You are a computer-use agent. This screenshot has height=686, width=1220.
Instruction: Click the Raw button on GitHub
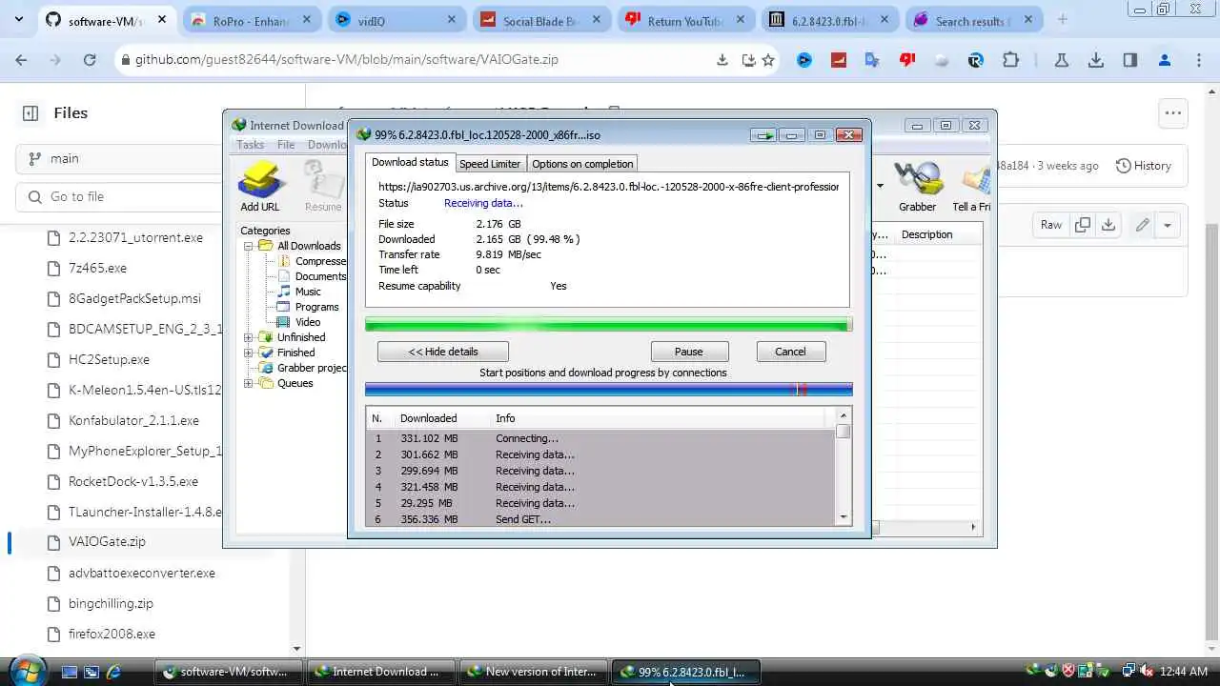[x=1051, y=225]
